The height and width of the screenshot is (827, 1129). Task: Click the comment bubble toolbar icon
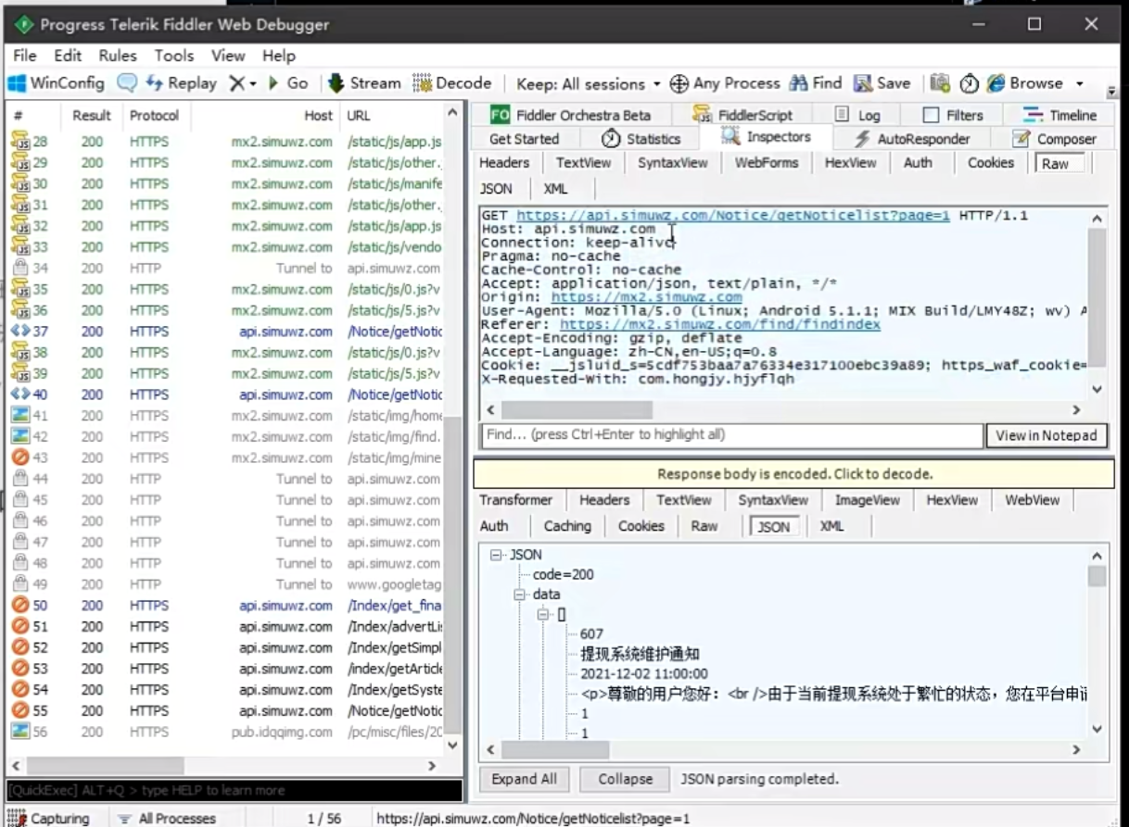pos(127,83)
